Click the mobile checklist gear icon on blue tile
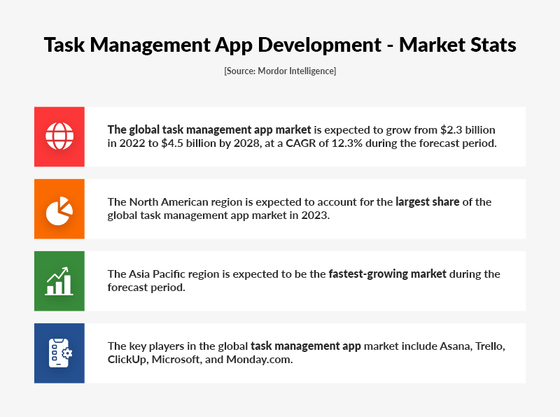560x417 pixels. click(x=60, y=353)
